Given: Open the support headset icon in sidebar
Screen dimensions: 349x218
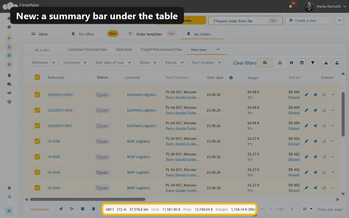Looking at the screenshot, I should (9, 197).
